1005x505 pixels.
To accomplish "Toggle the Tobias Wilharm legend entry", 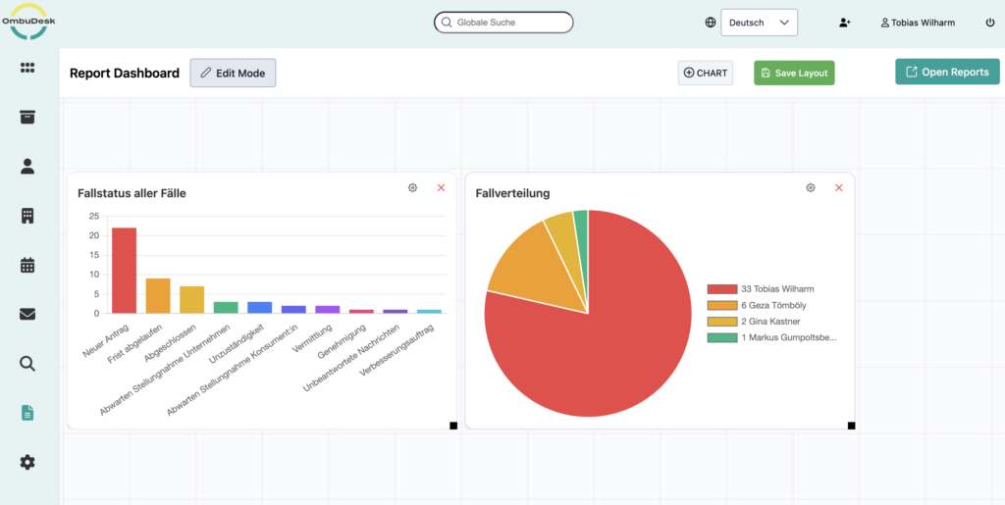I will click(776, 289).
